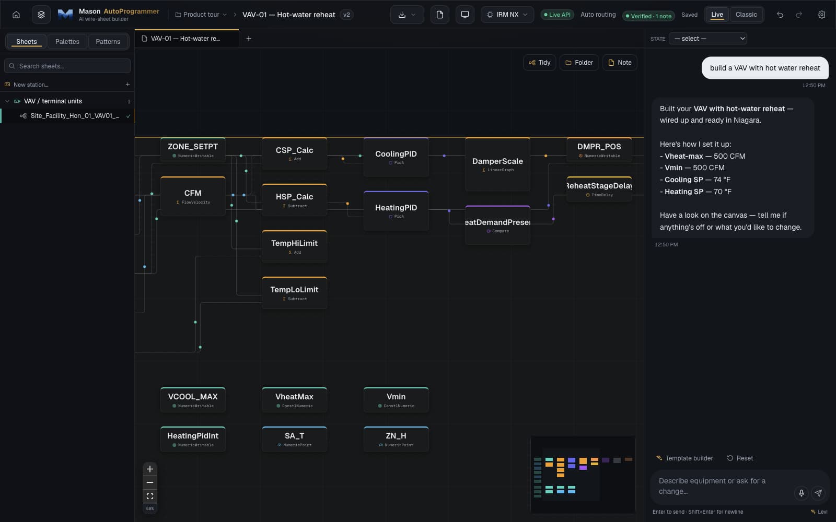Click the document page icon in the toolbar

440,15
